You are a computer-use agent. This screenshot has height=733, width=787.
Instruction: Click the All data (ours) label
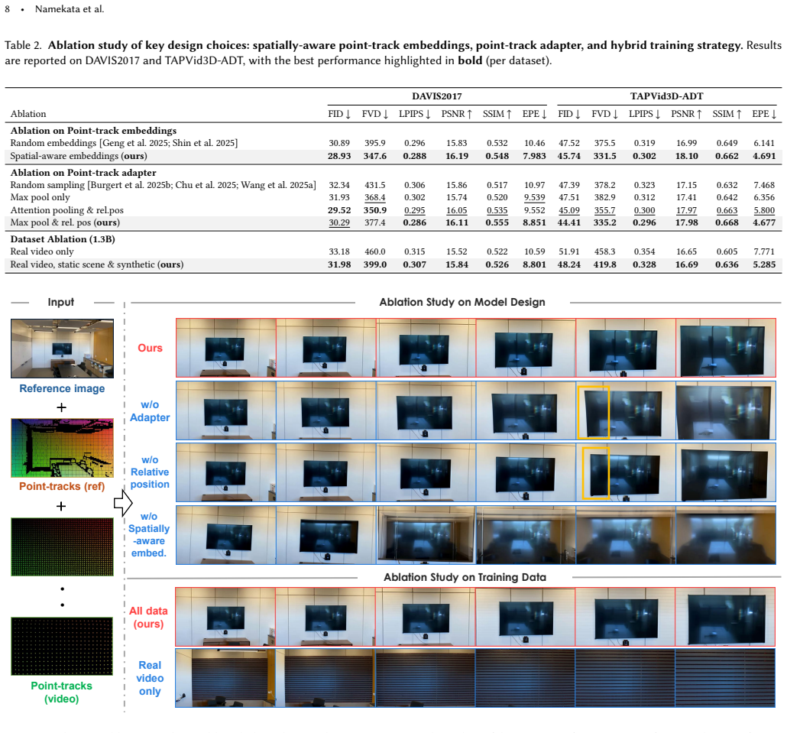pos(148,618)
